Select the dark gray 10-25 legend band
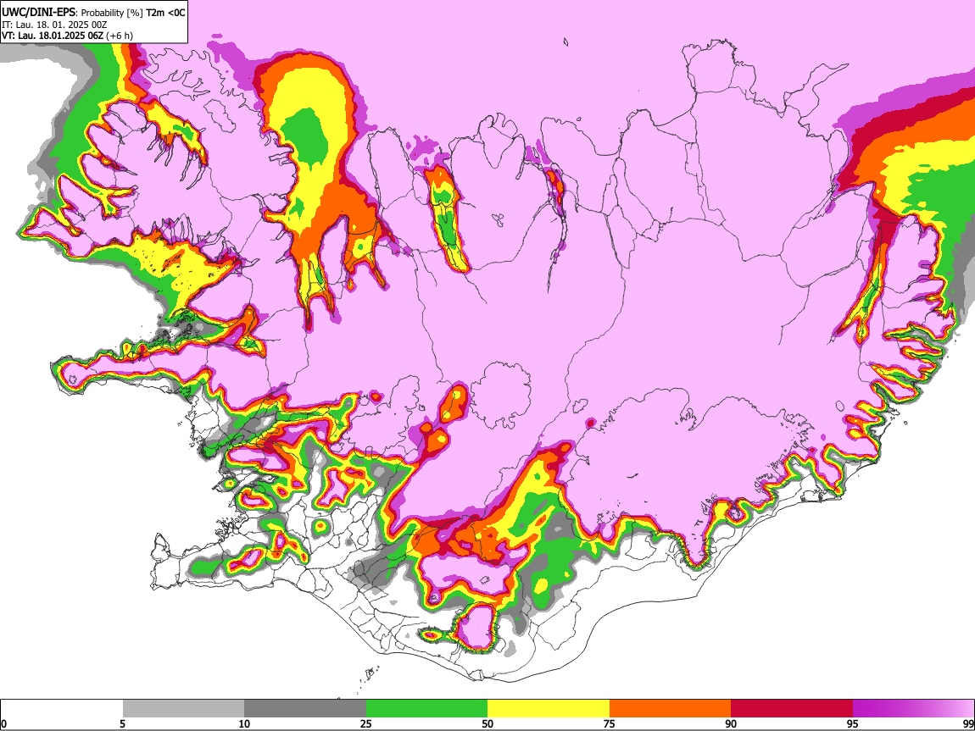The height and width of the screenshot is (731, 975). coord(305,708)
